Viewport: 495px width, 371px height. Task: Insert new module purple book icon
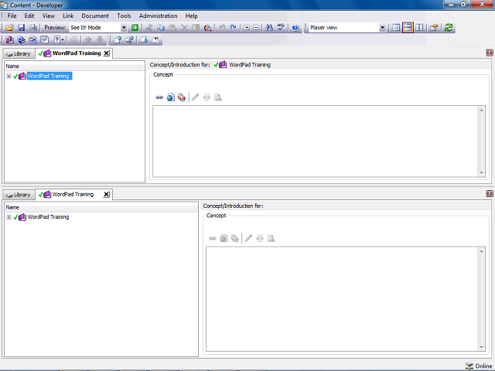[x=9, y=39]
